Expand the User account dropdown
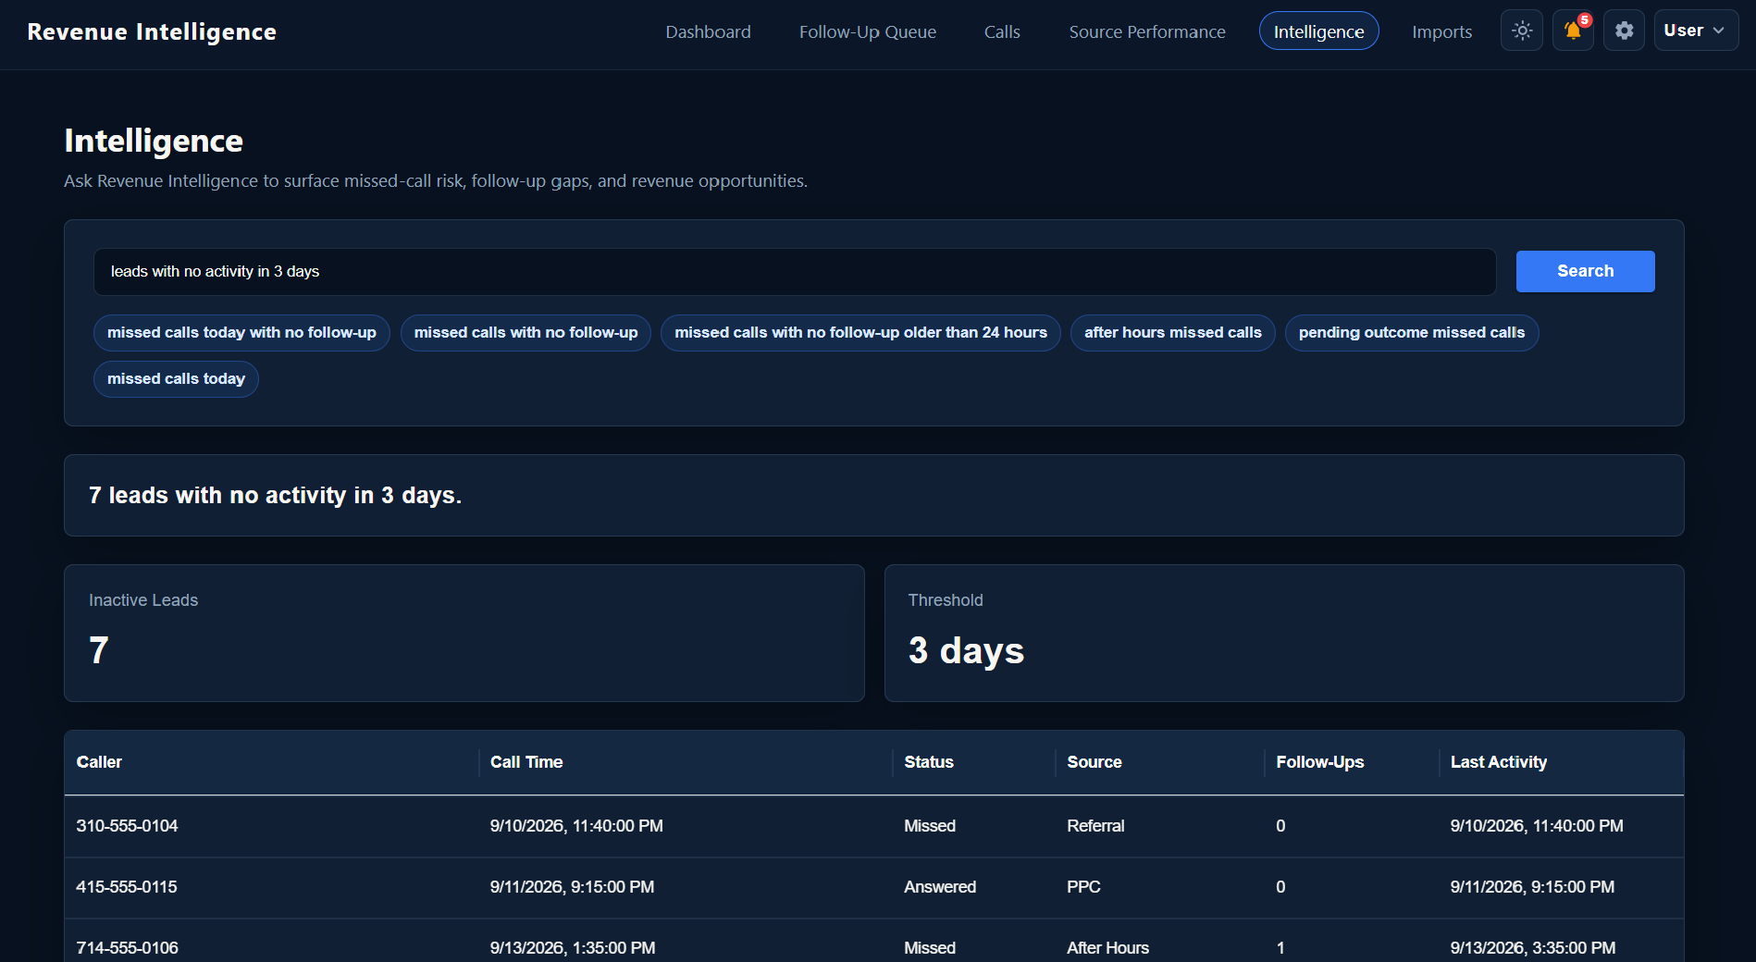The height and width of the screenshot is (962, 1756). coord(1696,31)
